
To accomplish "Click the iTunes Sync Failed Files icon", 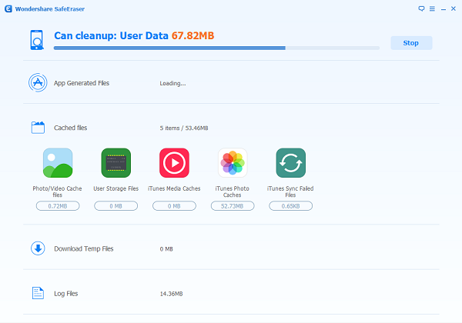I will [x=290, y=163].
